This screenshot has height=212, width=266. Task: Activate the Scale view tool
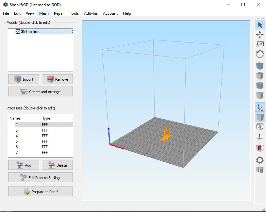(x=260, y=44)
